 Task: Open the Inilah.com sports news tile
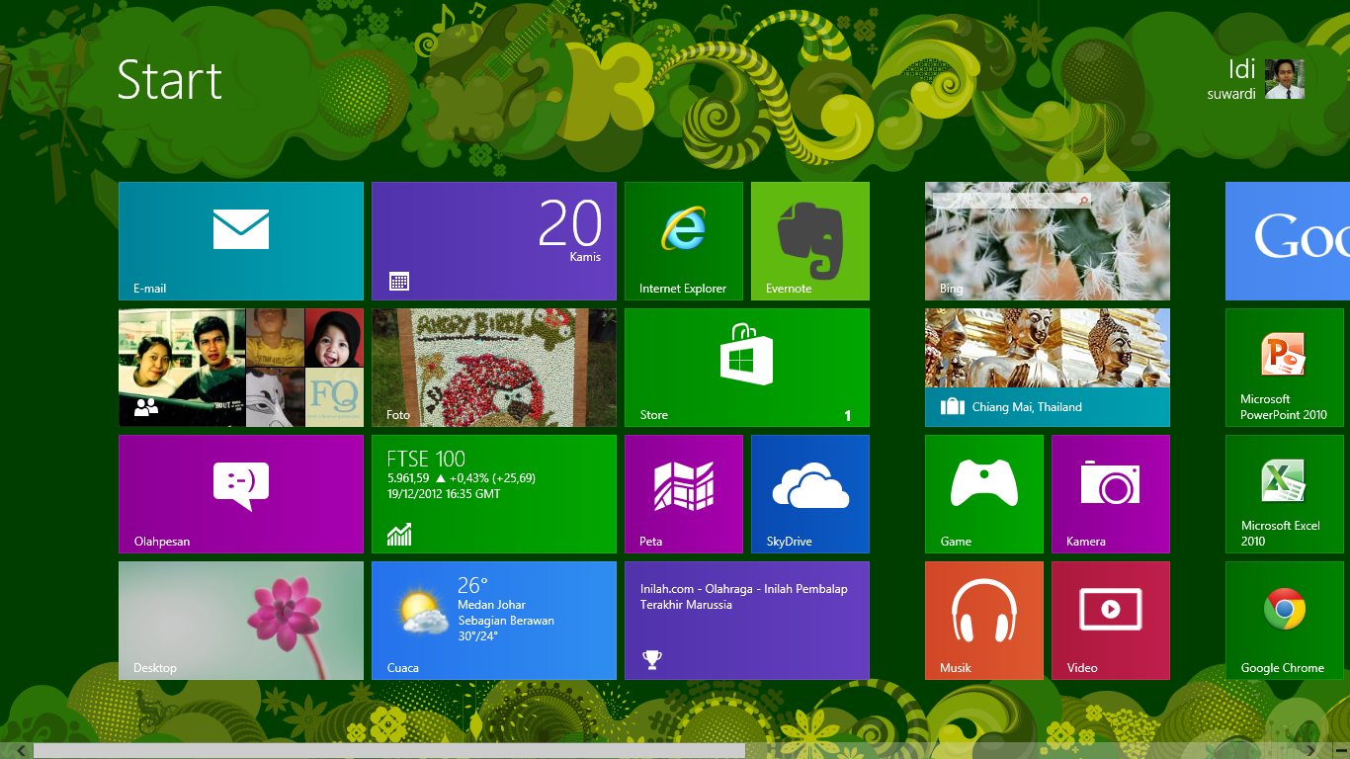747,621
